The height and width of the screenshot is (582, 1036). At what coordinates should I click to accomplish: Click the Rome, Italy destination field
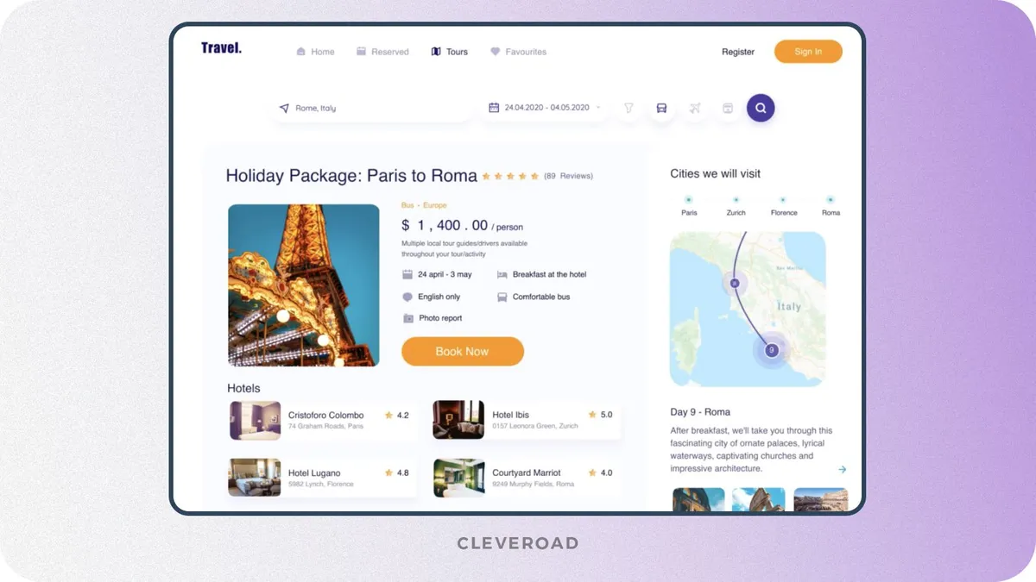pos(373,109)
